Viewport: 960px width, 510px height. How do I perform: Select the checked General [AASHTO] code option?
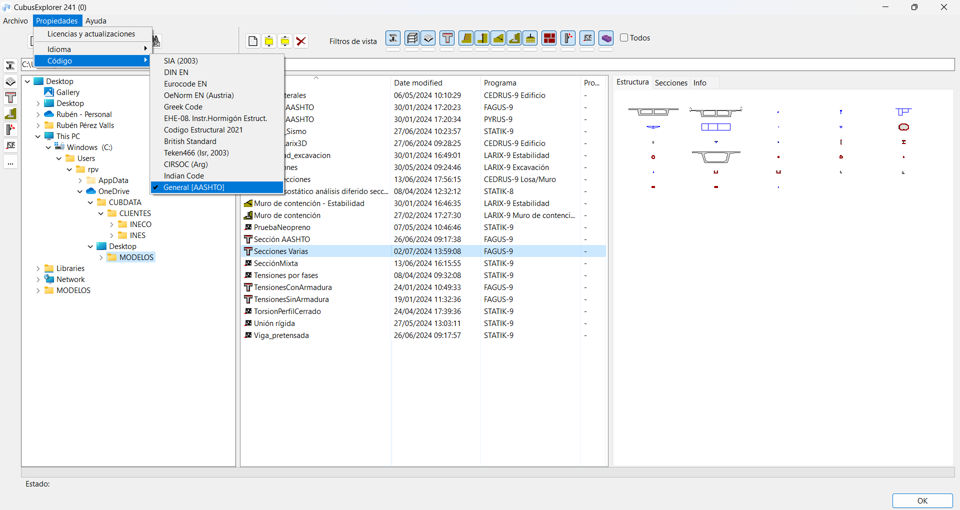coord(194,187)
